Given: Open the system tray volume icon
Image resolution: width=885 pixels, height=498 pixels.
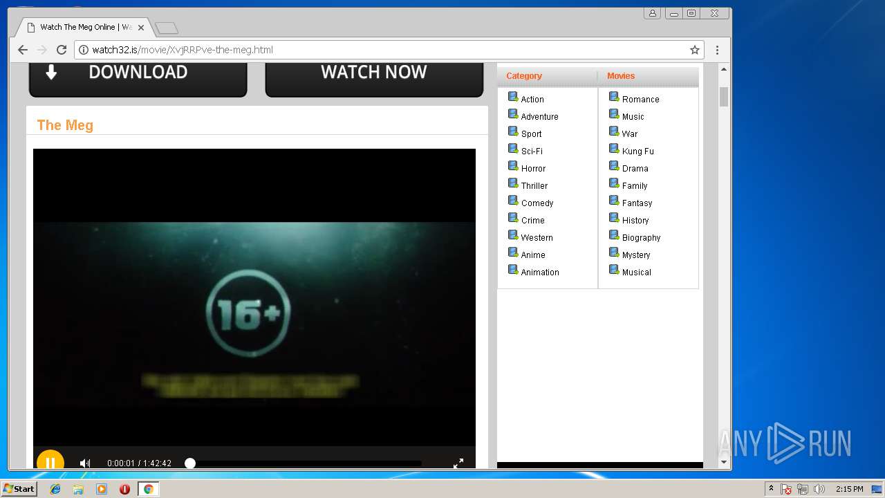Looking at the screenshot, I should [819, 489].
